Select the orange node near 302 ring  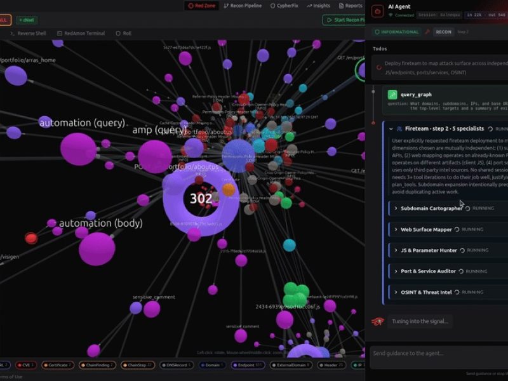click(x=229, y=190)
